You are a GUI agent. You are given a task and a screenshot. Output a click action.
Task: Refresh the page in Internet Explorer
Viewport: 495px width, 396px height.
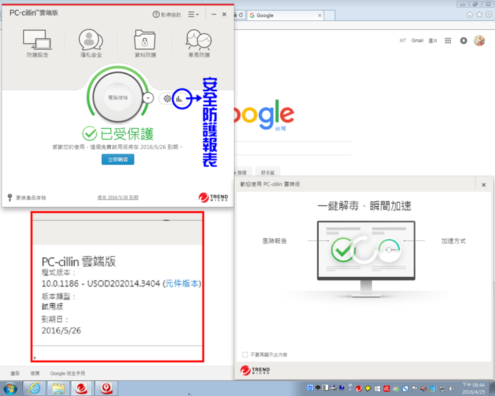[241, 15]
